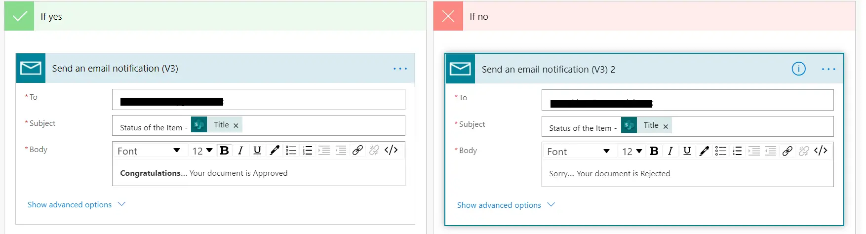Click Italic in the Approved email toolbar

(240, 151)
